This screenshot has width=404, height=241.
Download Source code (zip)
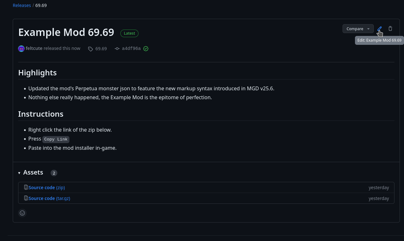coord(47,188)
